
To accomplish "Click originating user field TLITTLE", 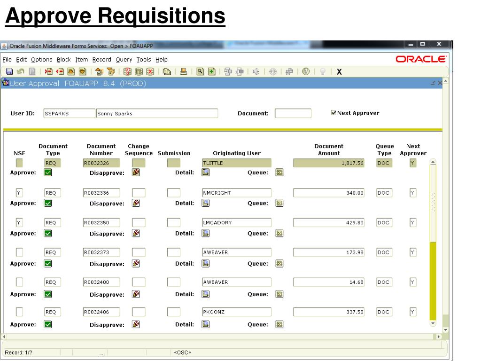I will 237,163.
